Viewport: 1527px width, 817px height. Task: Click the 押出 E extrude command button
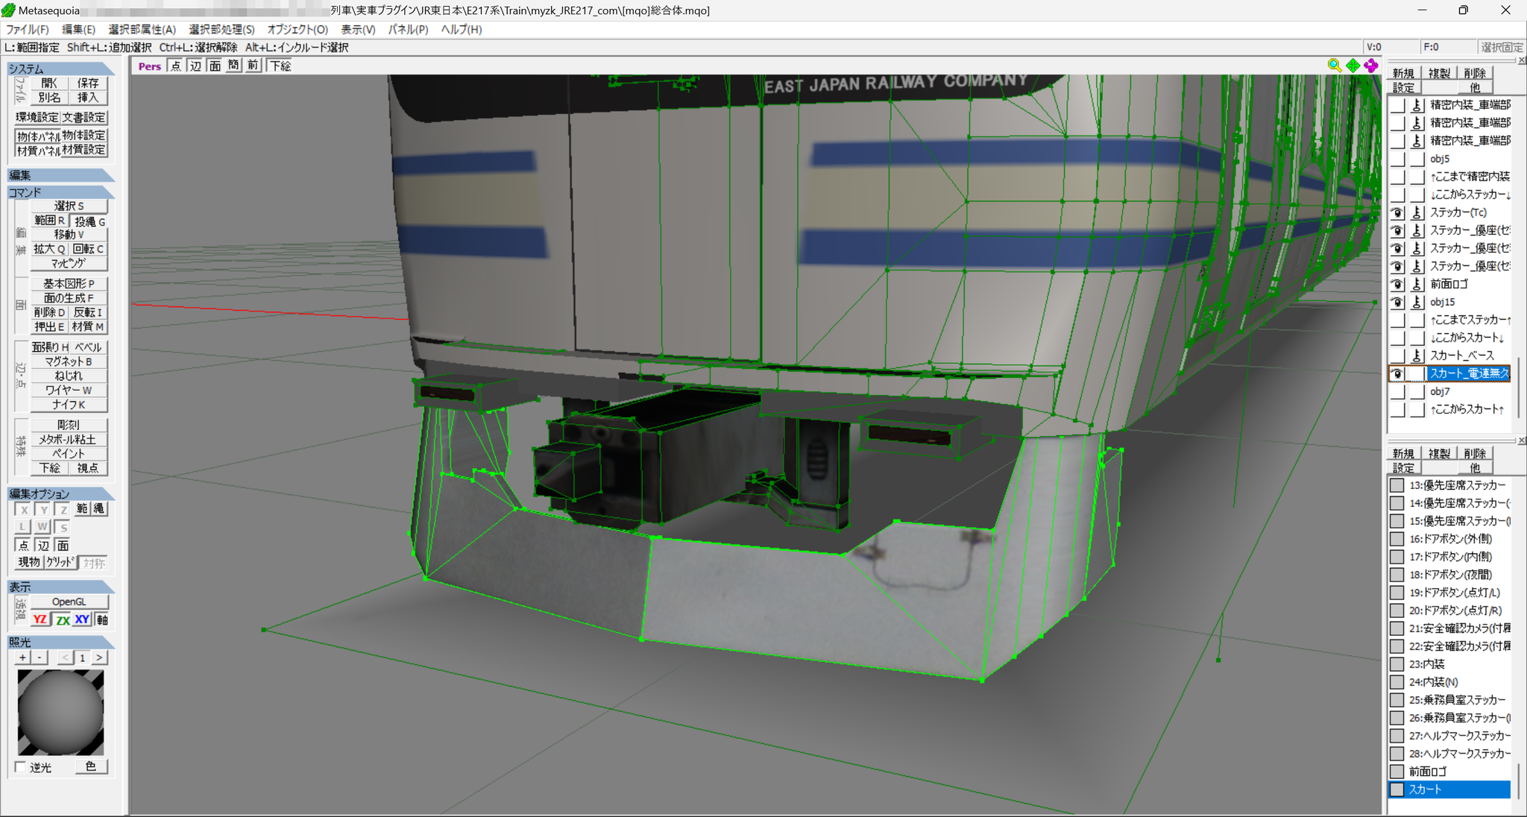point(49,327)
